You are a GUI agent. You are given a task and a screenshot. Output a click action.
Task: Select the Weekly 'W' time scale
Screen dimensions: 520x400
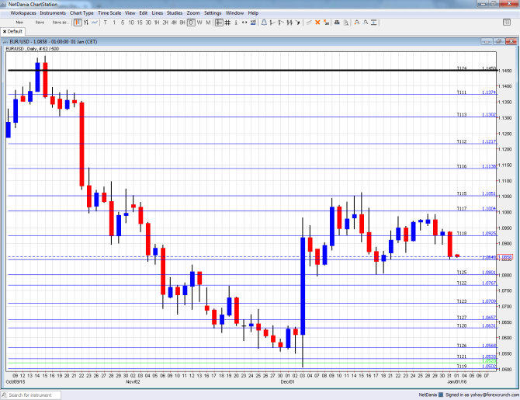pos(199,23)
